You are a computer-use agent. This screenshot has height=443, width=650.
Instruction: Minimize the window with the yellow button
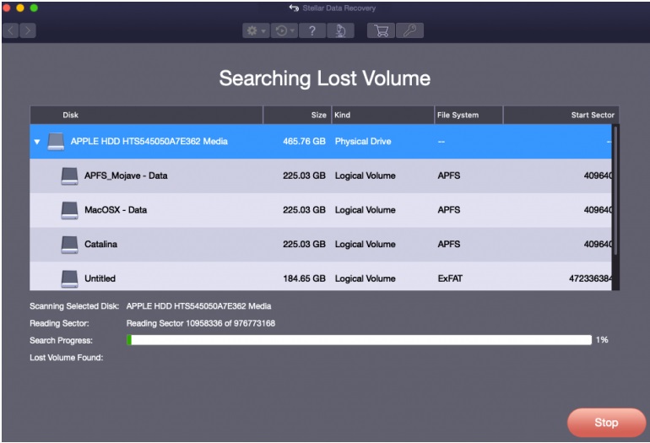click(20, 8)
